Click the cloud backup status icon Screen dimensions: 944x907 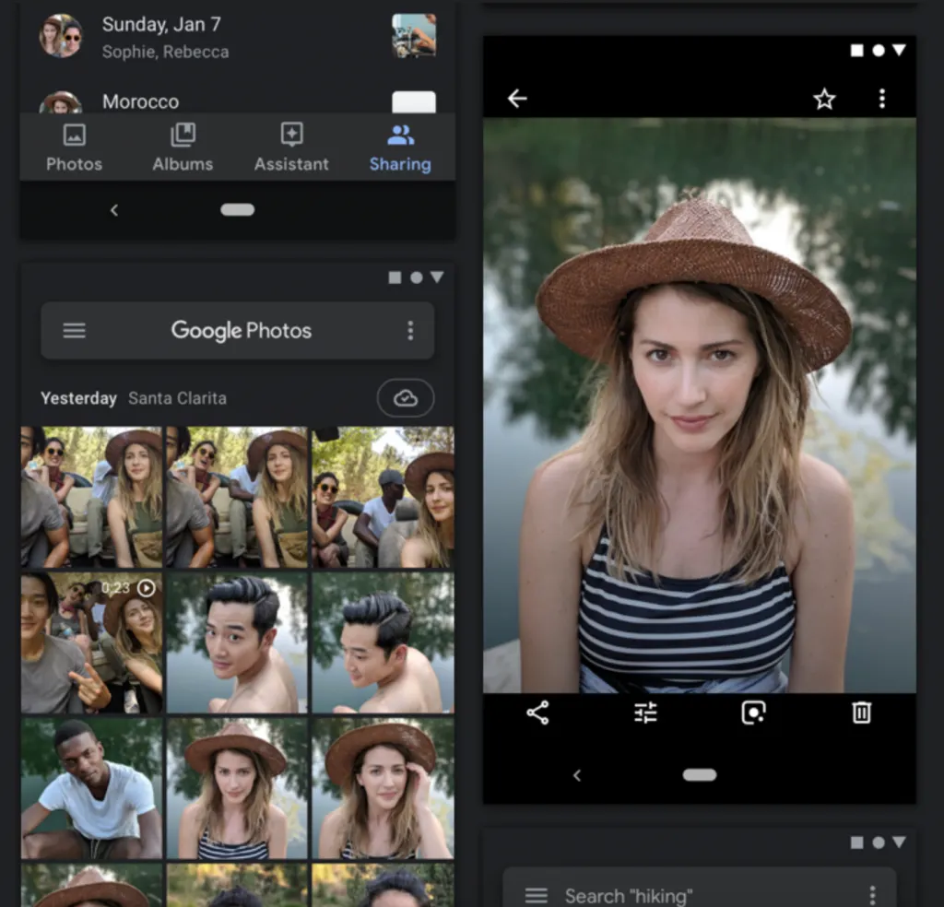(406, 398)
